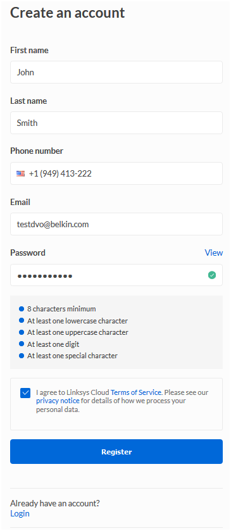Click the View password link
Viewport: 231px width, 531px height.
coord(214,253)
